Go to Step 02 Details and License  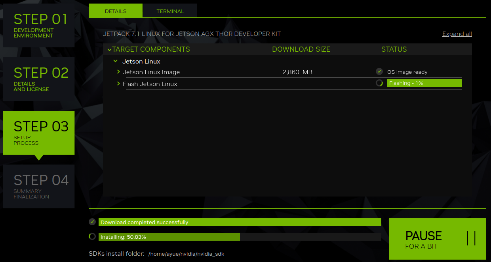pyautogui.click(x=39, y=79)
